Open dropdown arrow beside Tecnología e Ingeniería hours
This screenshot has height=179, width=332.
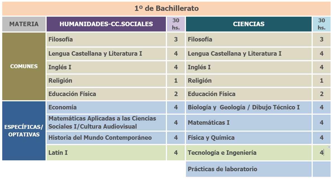click(x=329, y=147)
